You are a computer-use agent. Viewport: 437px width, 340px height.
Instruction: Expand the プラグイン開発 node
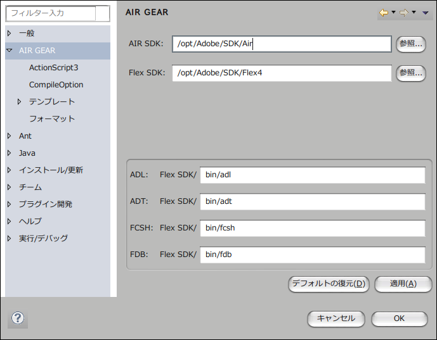tap(10, 205)
